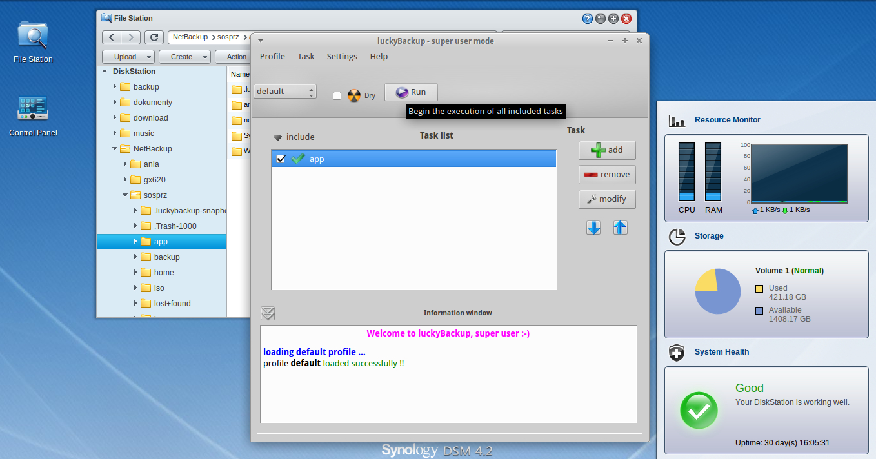The width and height of the screenshot is (876, 459).
Task: Open System Health shield icon
Action: coord(677,353)
